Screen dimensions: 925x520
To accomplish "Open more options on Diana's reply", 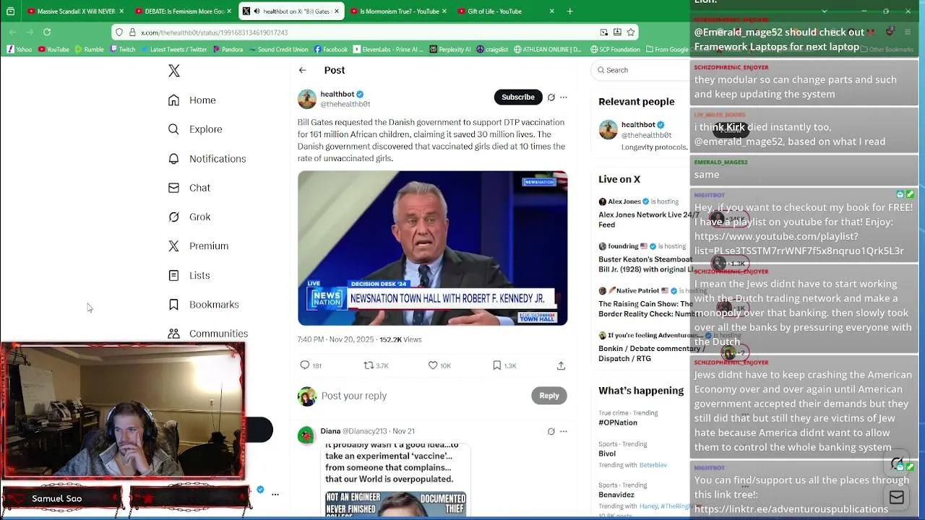I will pyautogui.click(x=564, y=431).
